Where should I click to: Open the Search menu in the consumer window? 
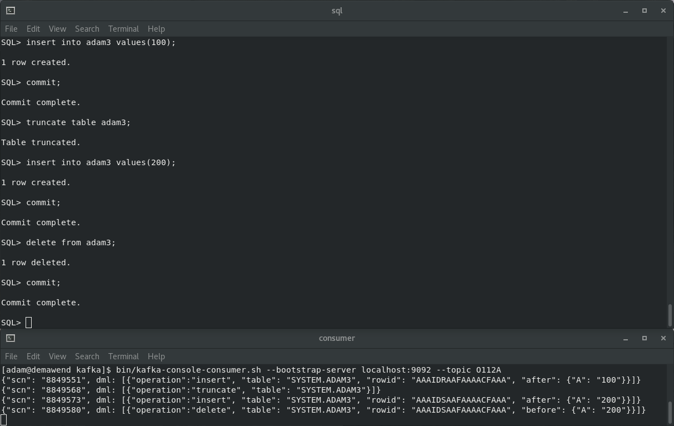87,356
